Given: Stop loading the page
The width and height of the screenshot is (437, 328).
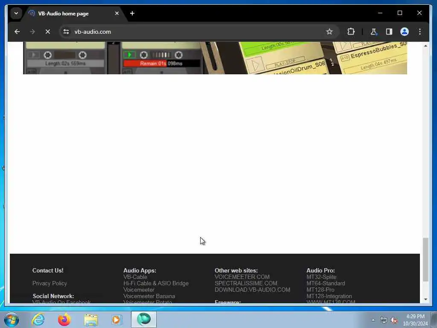Looking at the screenshot, I should 48,32.
